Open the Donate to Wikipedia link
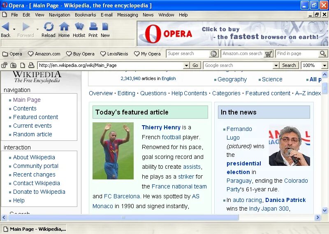 [39, 192]
